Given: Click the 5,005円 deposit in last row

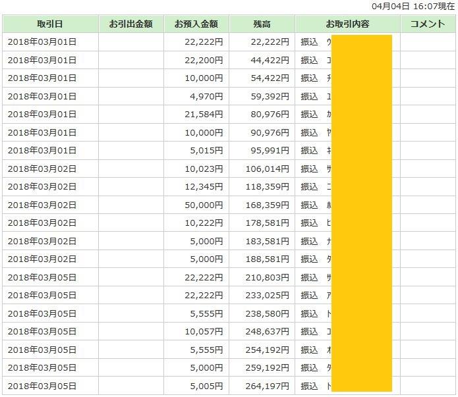Looking at the screenshot, I should (208, 386).
